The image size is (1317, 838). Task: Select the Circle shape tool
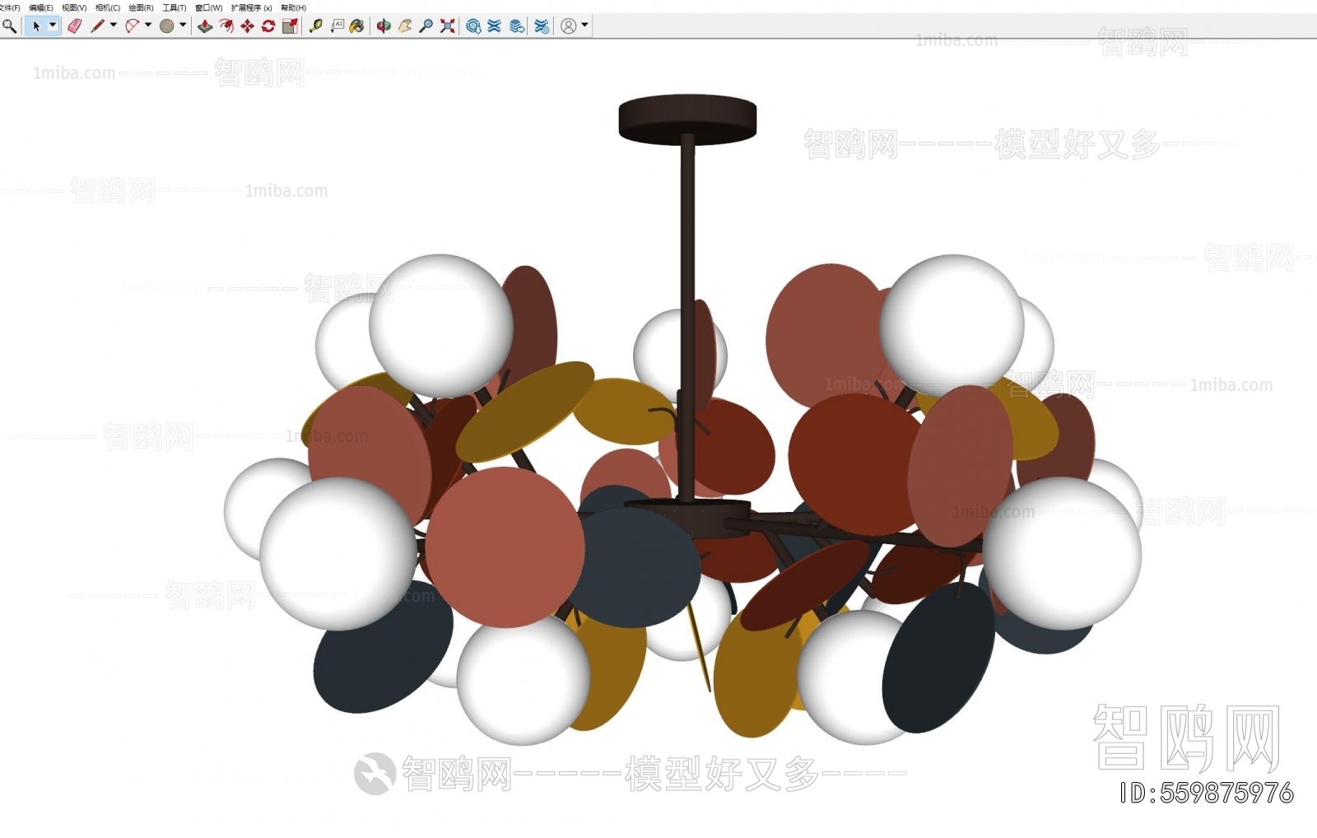pyautogui.click(x=167, y=26)
